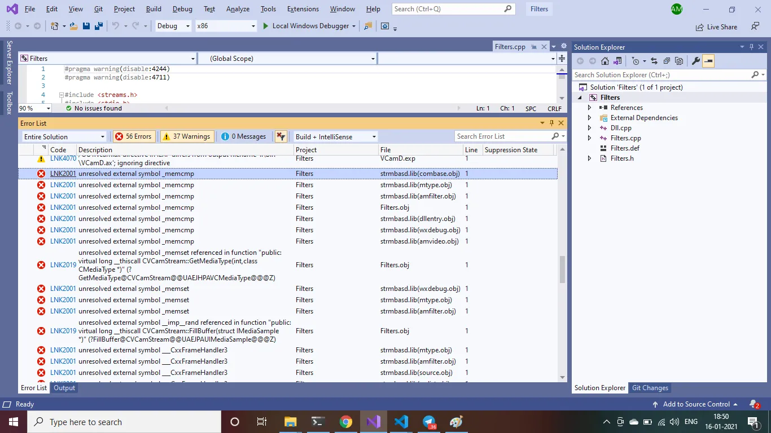Expand the External Dependencies node

coord(589,118)
